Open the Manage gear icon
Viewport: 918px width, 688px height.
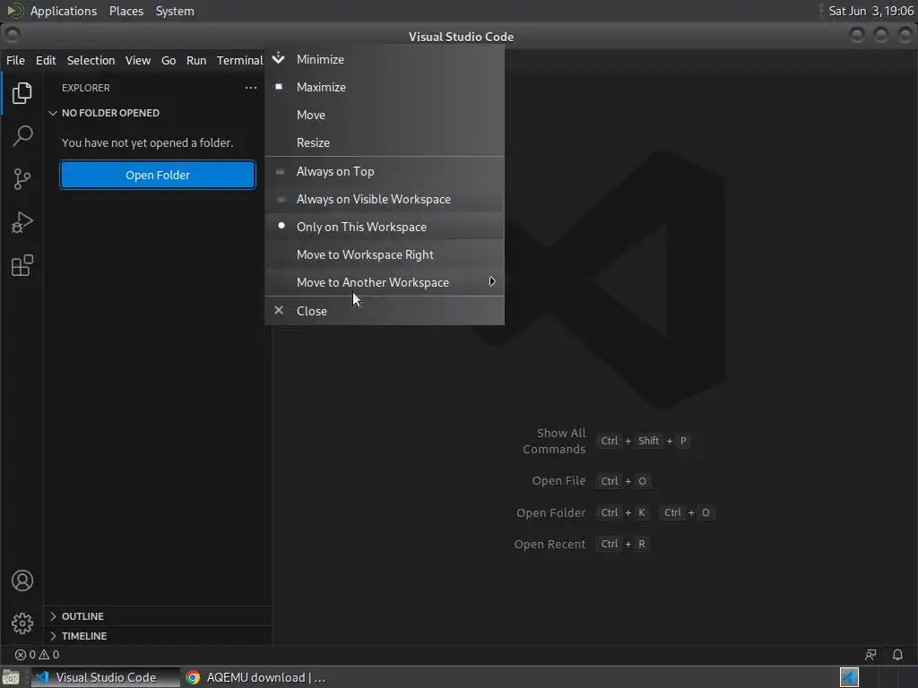22,623
